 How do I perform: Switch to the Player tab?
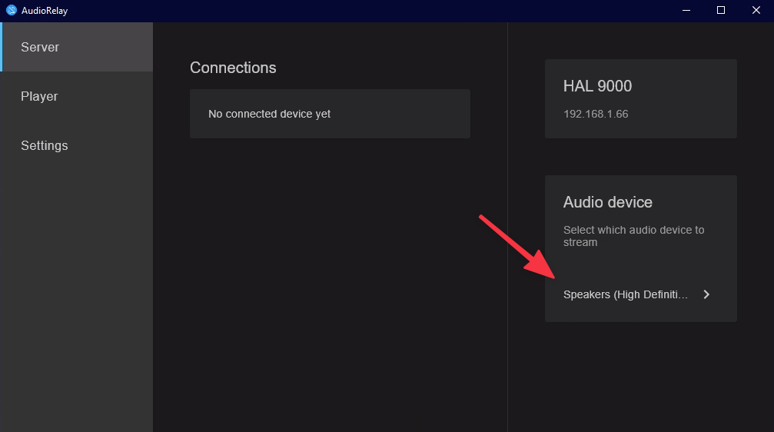tap(77, 96)
